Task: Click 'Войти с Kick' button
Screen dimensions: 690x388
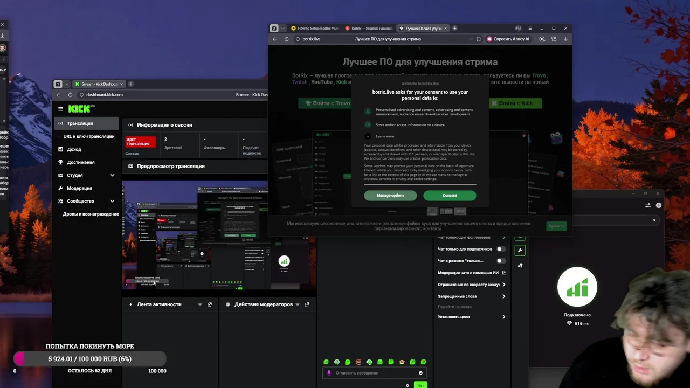Action: 515,103
